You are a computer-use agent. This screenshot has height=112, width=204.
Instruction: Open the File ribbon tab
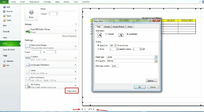[x=4, y=2]
